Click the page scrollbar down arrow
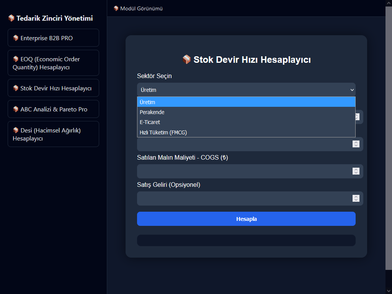This screenshot has height=294, width=392. pyautogui.click(x=389, y=291)
